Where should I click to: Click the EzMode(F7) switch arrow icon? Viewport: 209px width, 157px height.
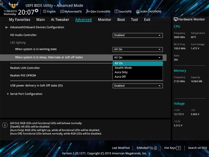point(154,148)
